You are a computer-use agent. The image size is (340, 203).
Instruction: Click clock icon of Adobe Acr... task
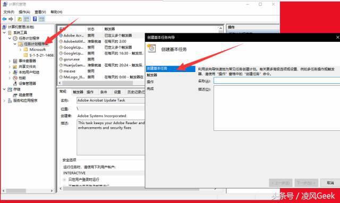point(61,36)
